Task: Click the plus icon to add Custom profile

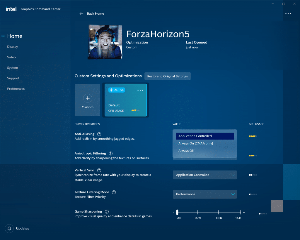Action: [88, 98]
